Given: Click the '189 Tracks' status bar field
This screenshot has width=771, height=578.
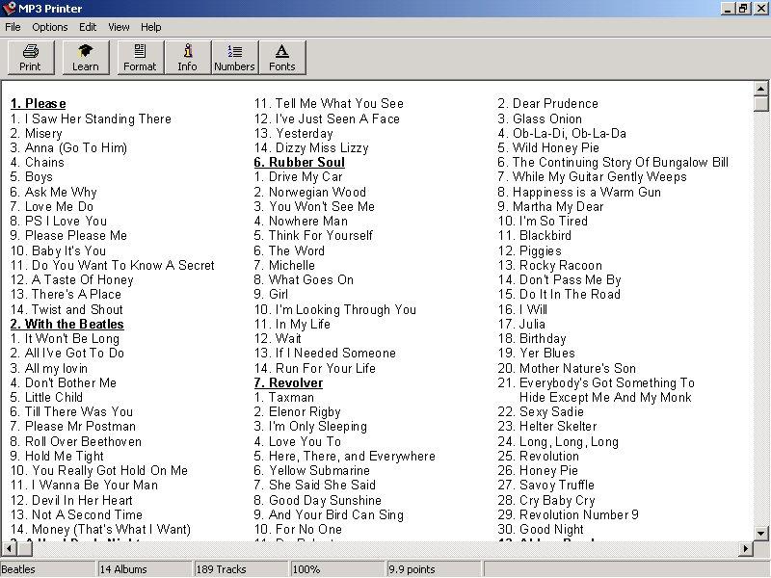Looking at the screenshot, I should point(242,569).
